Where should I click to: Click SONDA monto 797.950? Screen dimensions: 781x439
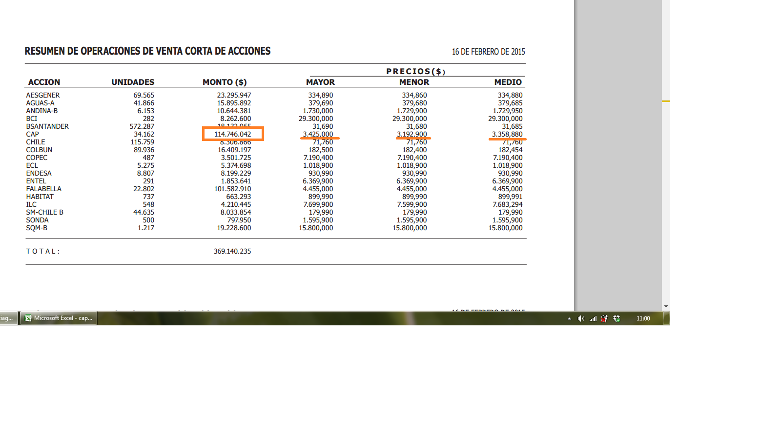tap(239, 220)
